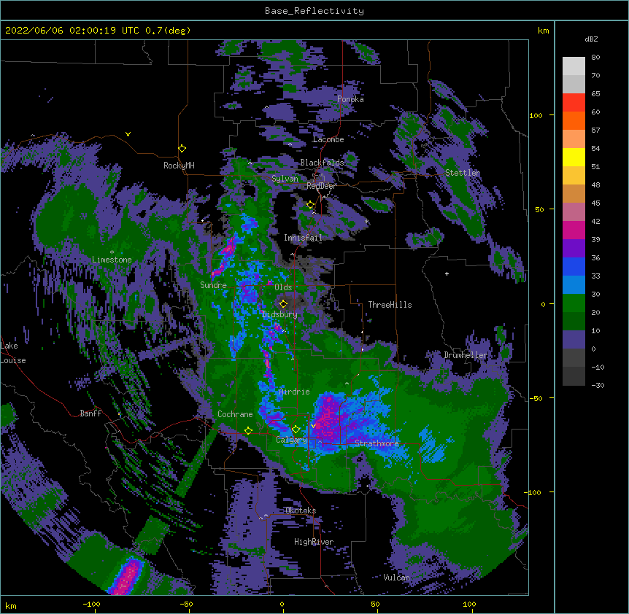Click the Olds city label
Viewport: 629px width, 614px height.
point(283,287)
